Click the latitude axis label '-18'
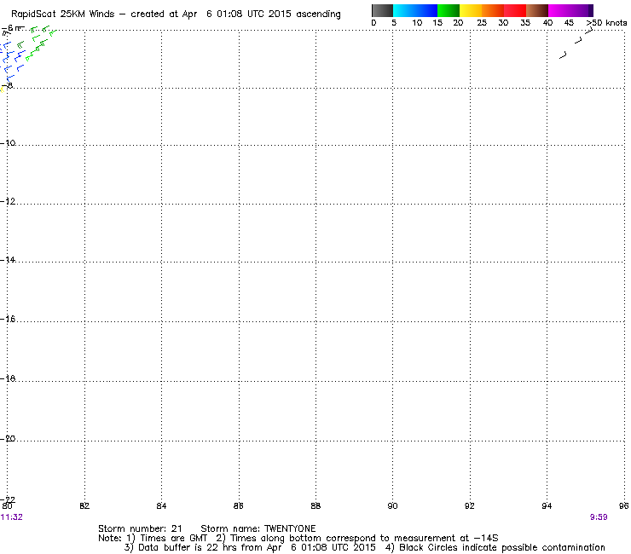The width and height of the screenshot is (631, 554). 8,378
